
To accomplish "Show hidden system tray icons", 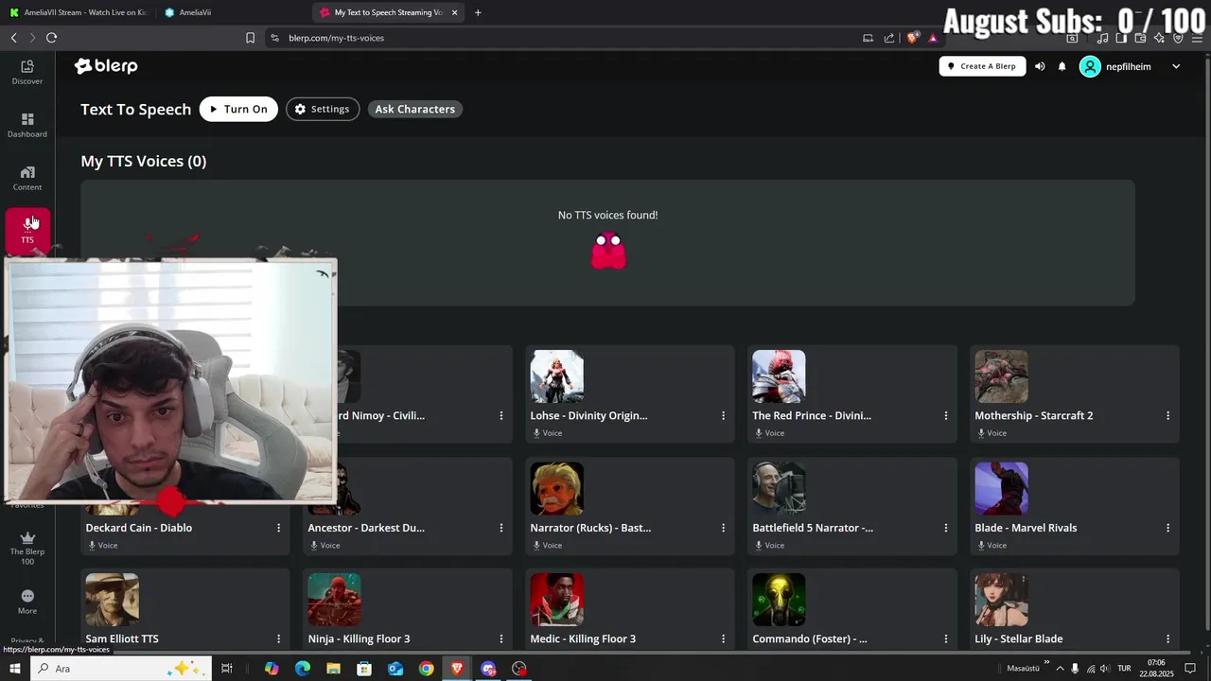I will [x=1060, y=669].
